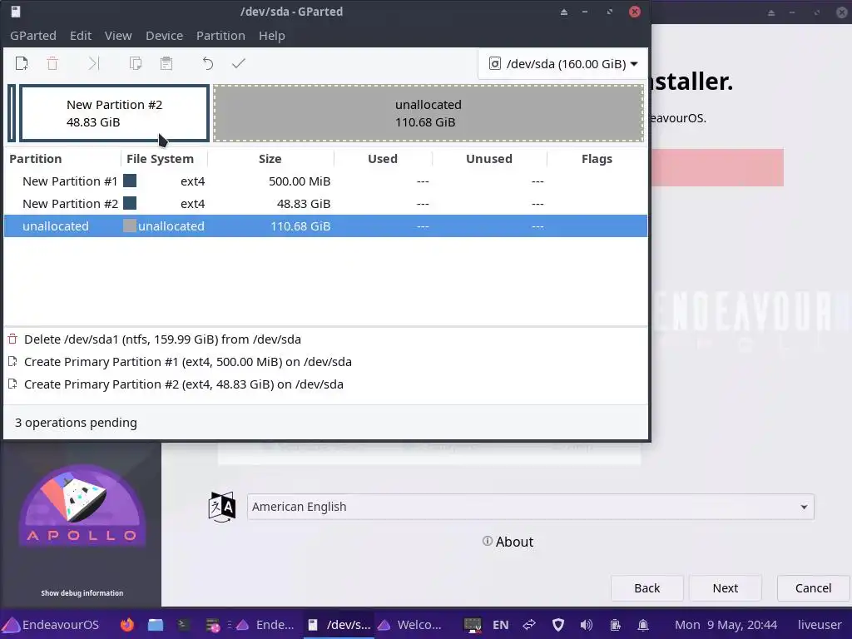The image size is (852, 639).
Task: Click the gray unallocated file system swatch
Action: click(130, 225)
